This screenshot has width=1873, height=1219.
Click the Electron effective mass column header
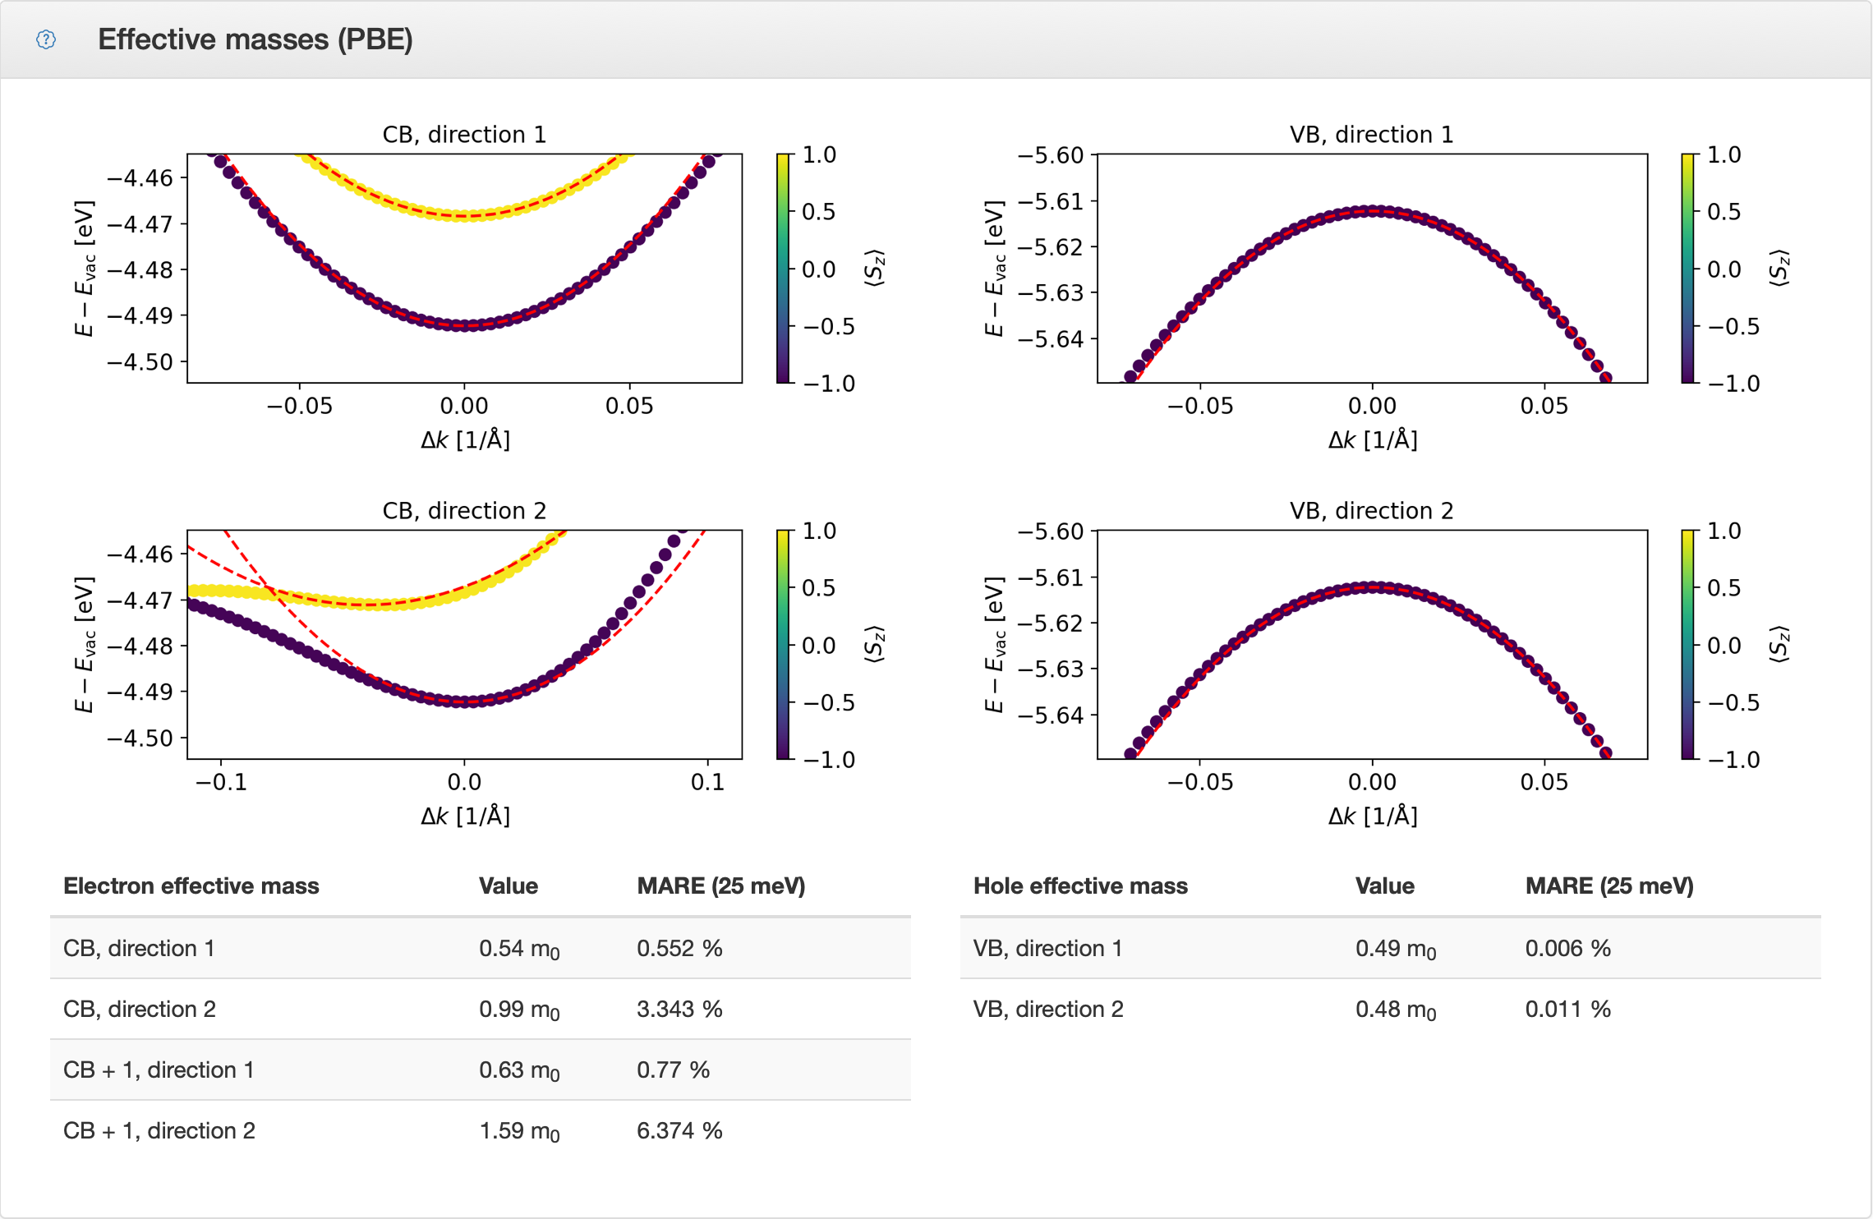[191, 885]
